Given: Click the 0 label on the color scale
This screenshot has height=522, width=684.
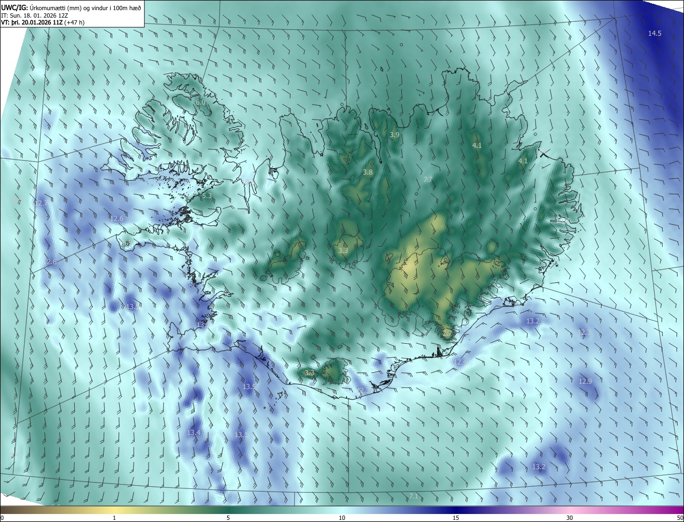Looking at the screenshot, I should [2, 518].
